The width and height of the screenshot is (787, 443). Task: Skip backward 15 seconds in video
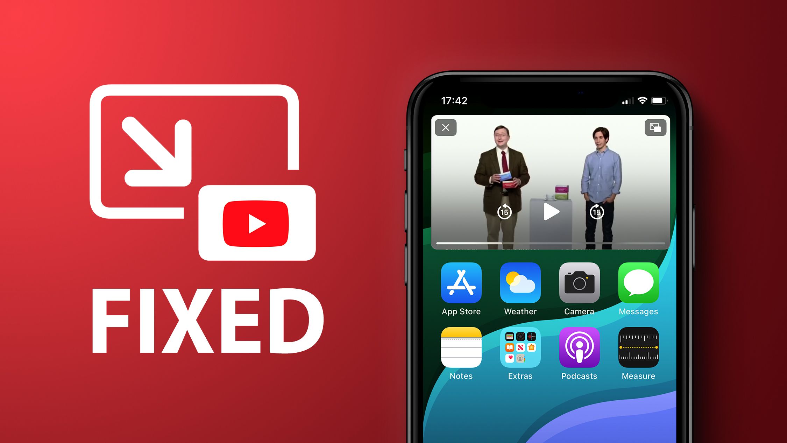[502, 211]
